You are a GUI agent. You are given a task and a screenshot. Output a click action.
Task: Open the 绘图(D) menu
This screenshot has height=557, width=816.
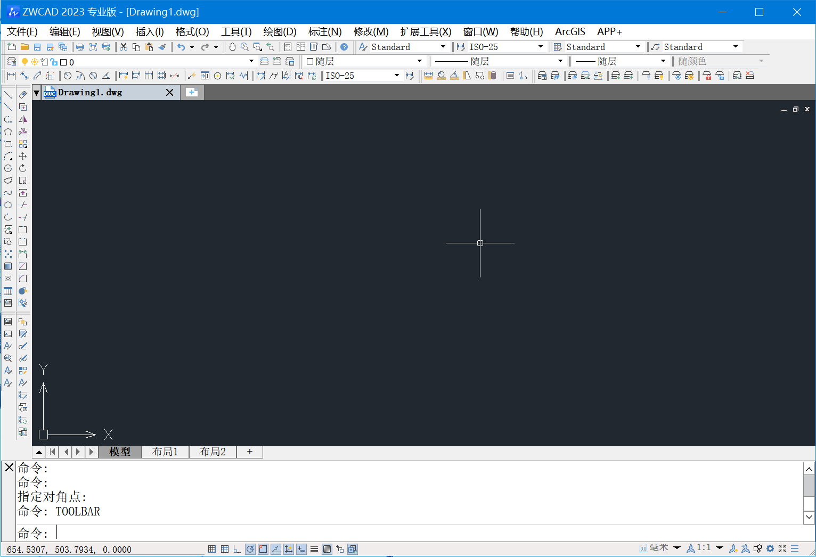280,32
